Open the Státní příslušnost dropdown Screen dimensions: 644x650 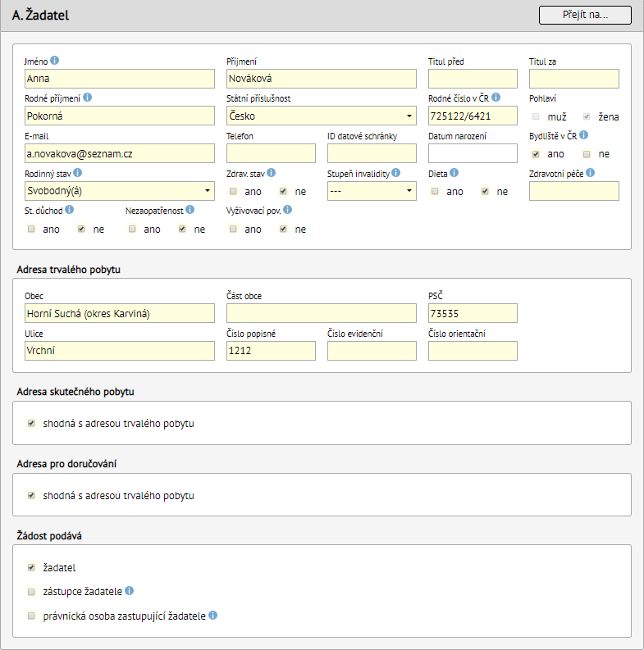[x=321, y=116]
